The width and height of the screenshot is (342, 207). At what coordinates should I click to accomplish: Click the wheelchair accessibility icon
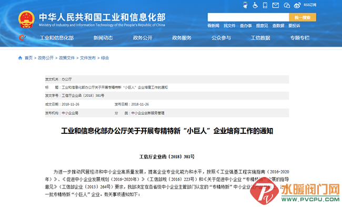255,5
